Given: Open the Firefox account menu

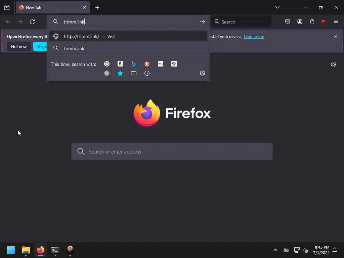Looking at the screenshot, I should click(300, 21).
